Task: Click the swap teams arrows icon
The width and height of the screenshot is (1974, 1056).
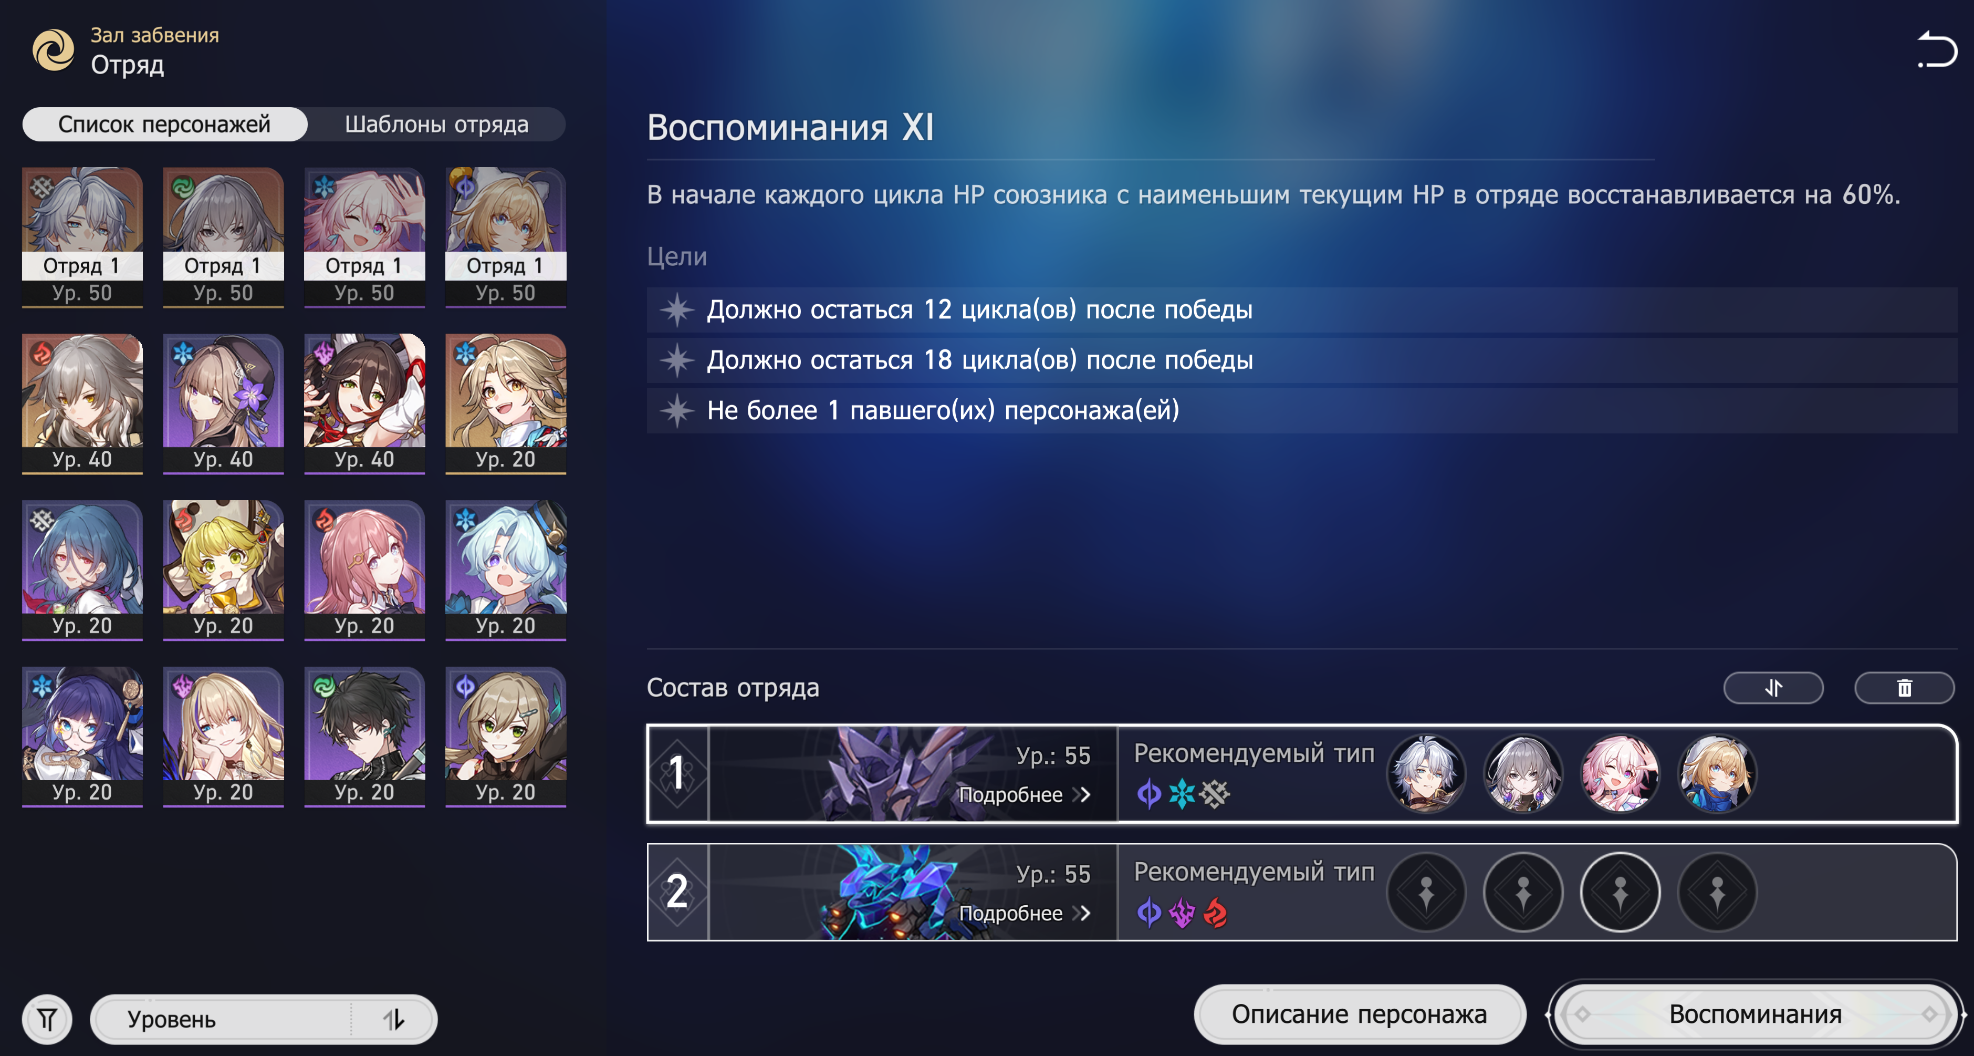Action: (1773, 688)
